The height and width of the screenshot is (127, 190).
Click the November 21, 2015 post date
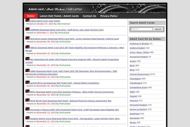[x=46, y=121]
